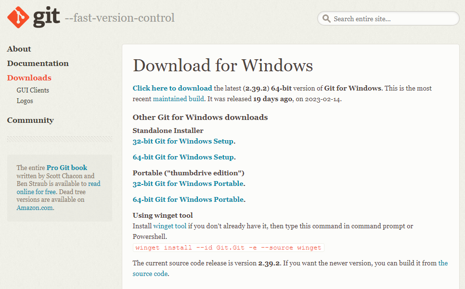
Task: Download 32-bit Git for Windows Portable
Action: tap(188, 184)
